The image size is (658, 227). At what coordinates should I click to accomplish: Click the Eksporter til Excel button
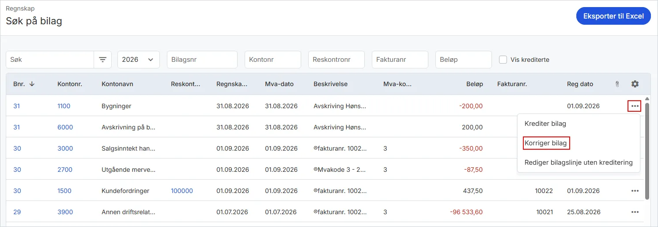(x=613, y=16)
